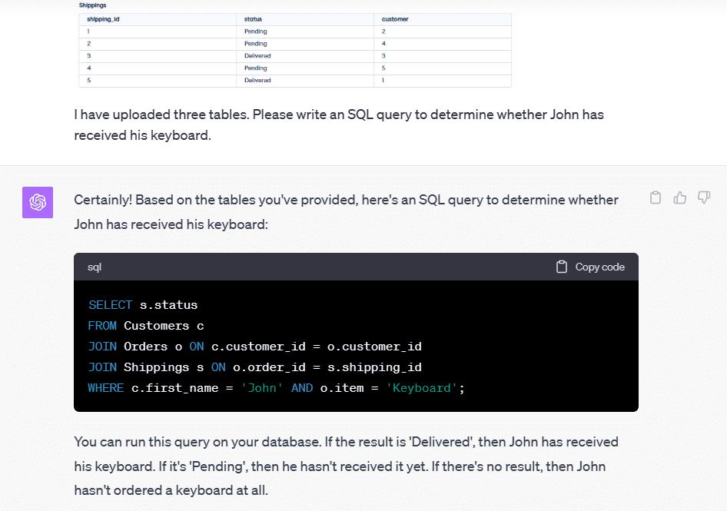Click the Pending status in shipping row 1
The width and height of the screenshot is (727, 511).
255,32
